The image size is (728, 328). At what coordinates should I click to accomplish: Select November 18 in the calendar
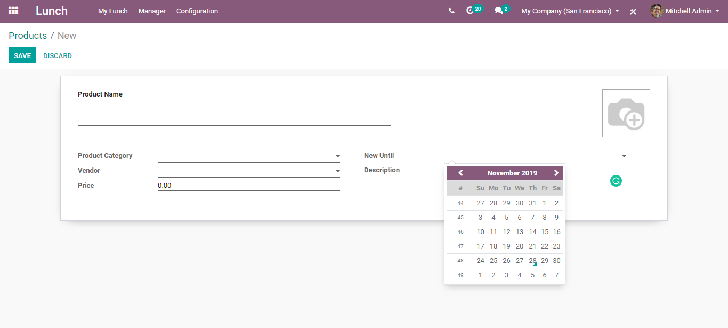tap(494, 246)
